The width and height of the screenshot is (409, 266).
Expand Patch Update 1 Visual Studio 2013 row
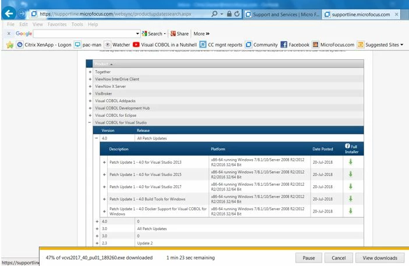click(x=104, y=162)
